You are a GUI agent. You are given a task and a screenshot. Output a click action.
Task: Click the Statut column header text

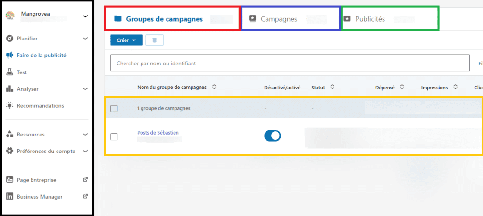[318, 88]
